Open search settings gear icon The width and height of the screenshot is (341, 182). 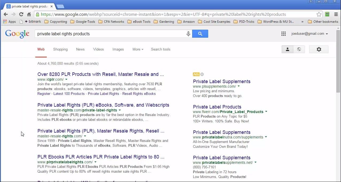[x=319, y=49]
